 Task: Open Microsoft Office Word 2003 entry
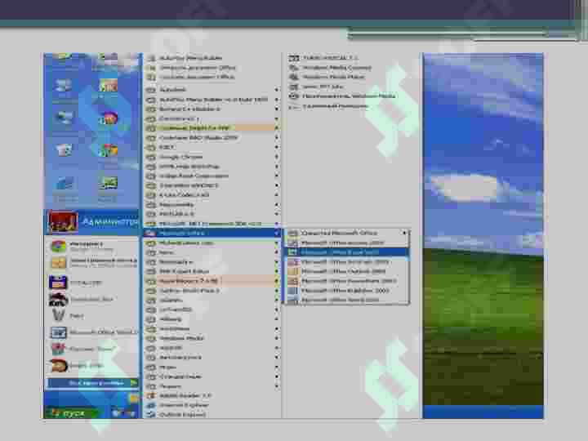[x=345, y=301]
